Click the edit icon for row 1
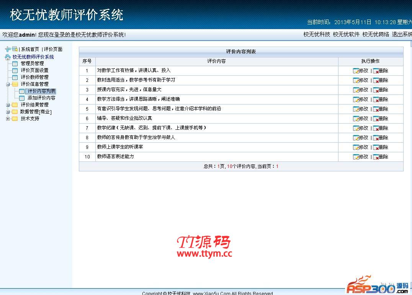This screenshot has width=412, height=295. click(x=356, y=71)
